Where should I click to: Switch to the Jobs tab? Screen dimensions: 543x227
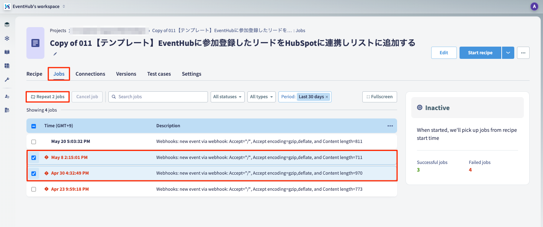point(59,74)
